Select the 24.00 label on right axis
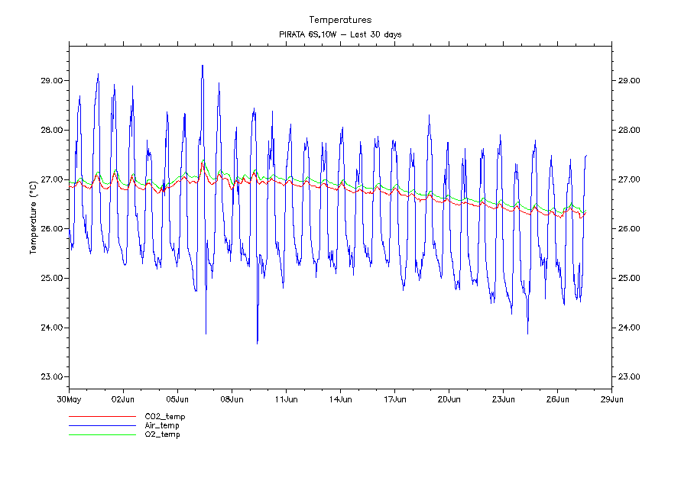 (x=630, y=328)
